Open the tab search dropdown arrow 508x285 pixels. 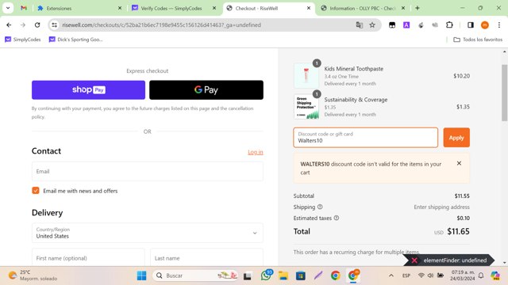[8, 8]
